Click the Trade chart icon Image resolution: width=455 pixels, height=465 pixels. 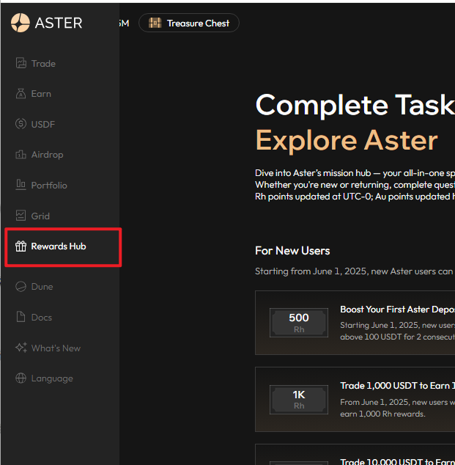tap(21, 63)
